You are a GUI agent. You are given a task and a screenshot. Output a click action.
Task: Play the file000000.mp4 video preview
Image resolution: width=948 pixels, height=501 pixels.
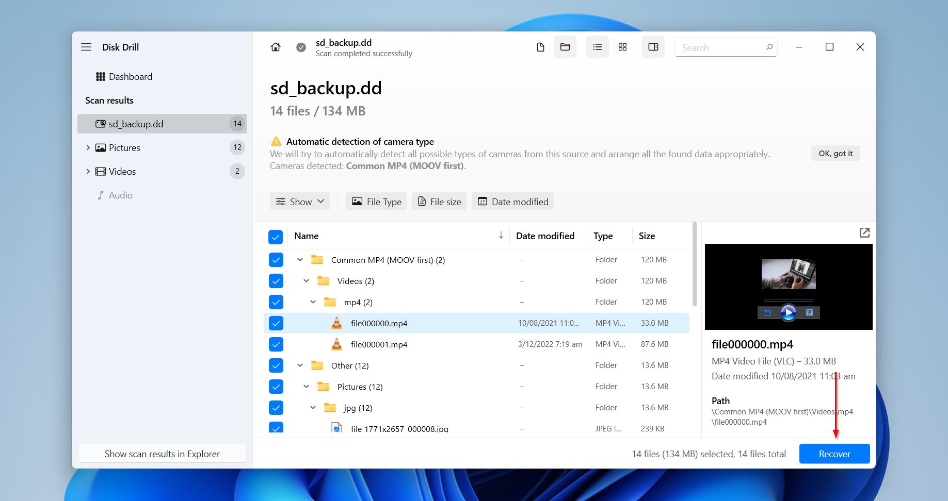click(788, 312)
